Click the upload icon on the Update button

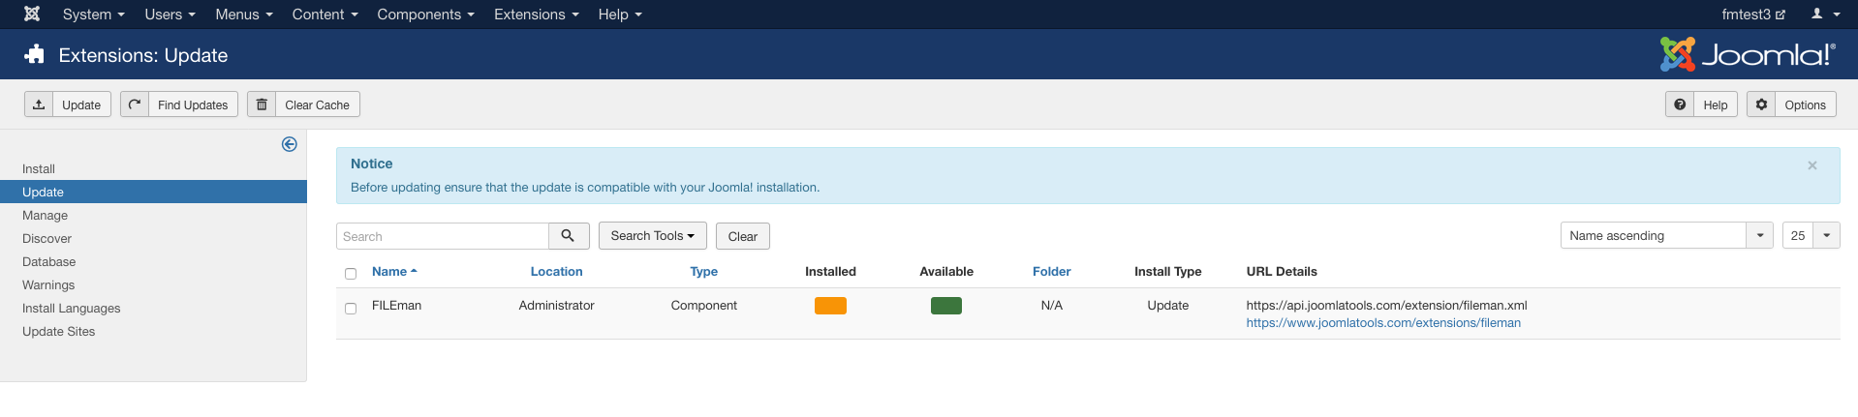coord(39,104)
